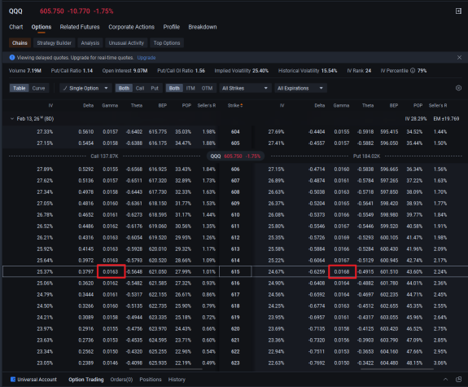Collapse the Feb 13, 26 expiration group
This screenshot has width=468, height=387.
[12, 119]
